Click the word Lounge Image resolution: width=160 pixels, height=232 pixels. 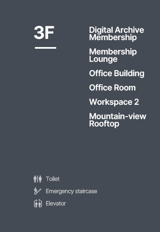click(103, 59)
